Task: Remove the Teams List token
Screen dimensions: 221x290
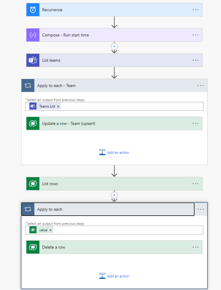Action: pos(58,106)
